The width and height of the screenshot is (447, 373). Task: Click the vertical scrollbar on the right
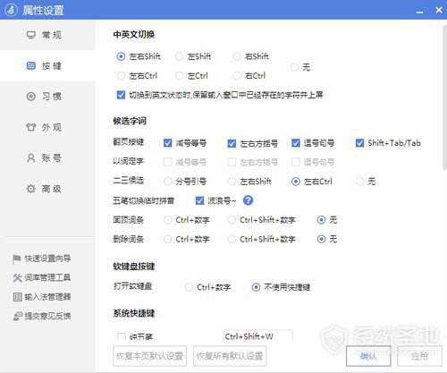click(x=444, y=98)
